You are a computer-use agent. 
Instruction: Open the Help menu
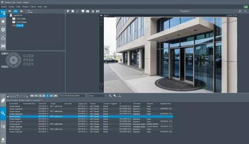45,7
